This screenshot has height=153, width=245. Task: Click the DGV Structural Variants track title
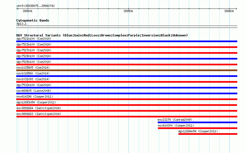102,35
